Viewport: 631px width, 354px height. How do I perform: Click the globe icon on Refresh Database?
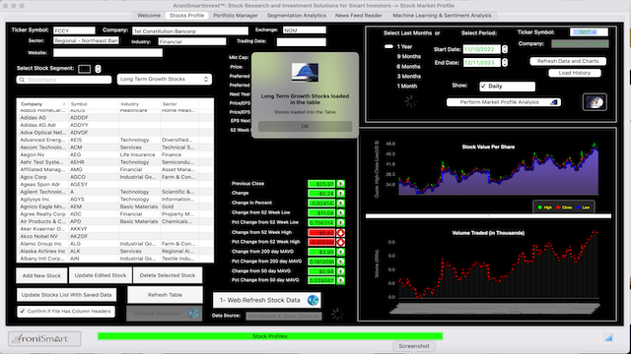point(193,314)
